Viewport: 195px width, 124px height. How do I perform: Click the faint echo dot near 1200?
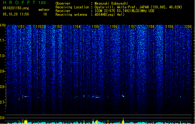180,97
